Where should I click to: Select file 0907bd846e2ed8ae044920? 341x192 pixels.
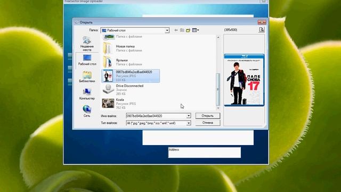[131, 76]
